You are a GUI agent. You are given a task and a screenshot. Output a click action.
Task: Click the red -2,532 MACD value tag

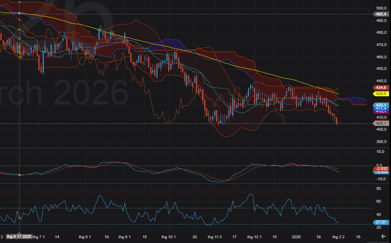381,168
